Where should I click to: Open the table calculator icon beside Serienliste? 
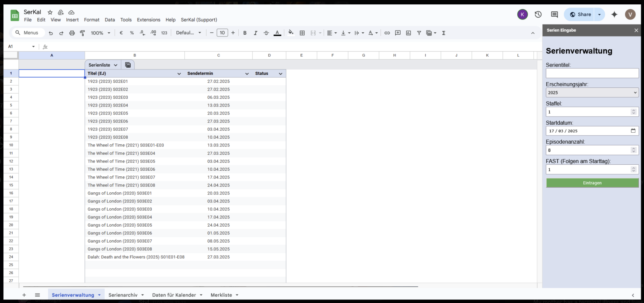(128, 65)
